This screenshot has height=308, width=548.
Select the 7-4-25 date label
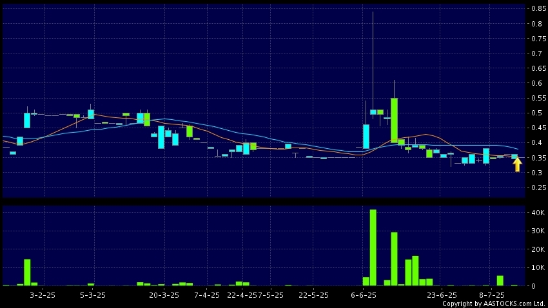[x=207, y=295]
